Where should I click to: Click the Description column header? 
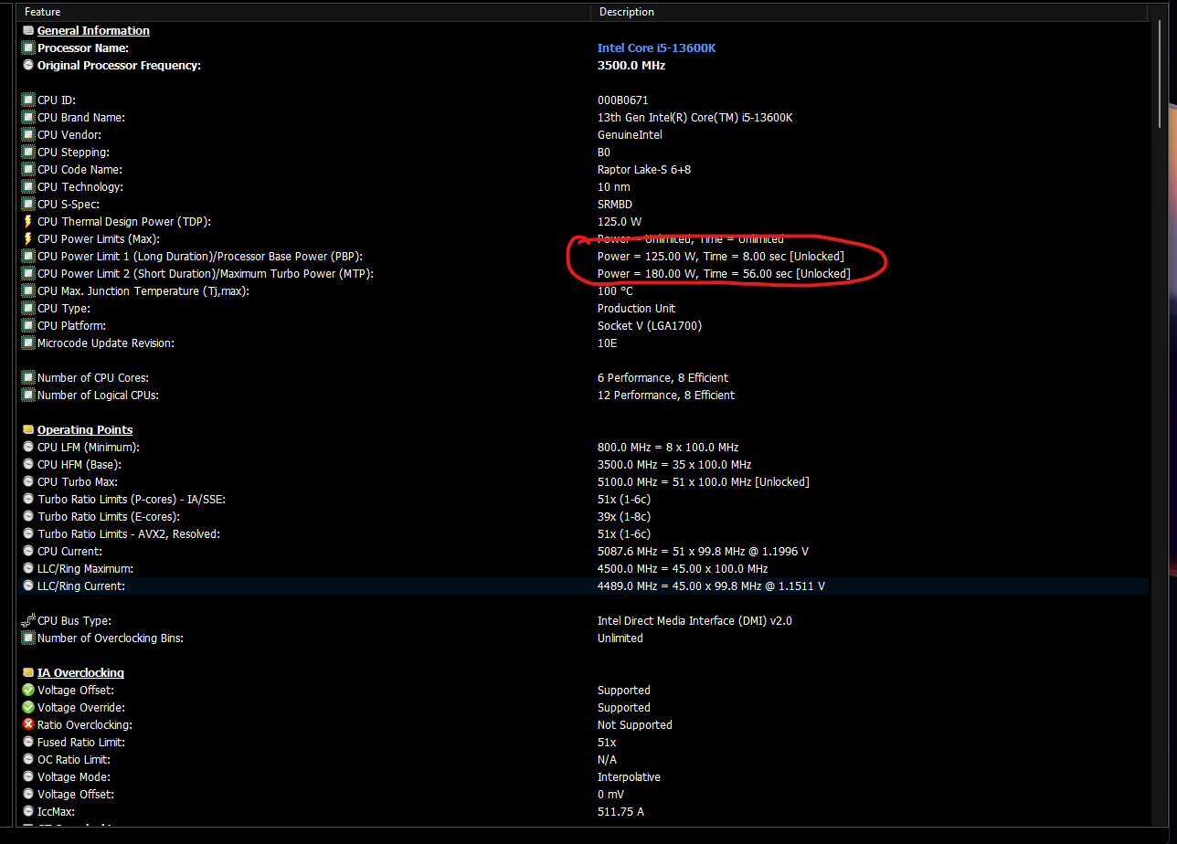(869, 13)
